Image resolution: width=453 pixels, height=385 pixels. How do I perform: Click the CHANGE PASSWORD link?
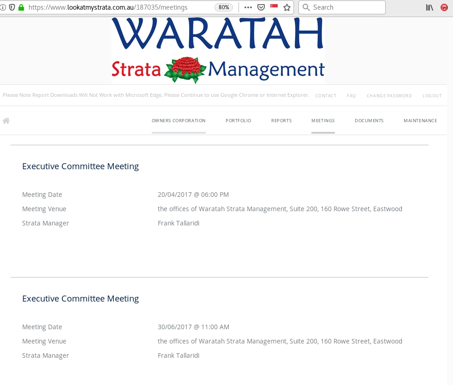(389, 95)
